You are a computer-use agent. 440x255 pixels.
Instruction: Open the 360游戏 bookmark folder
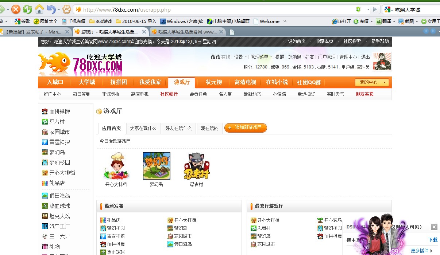coord(101,21)
